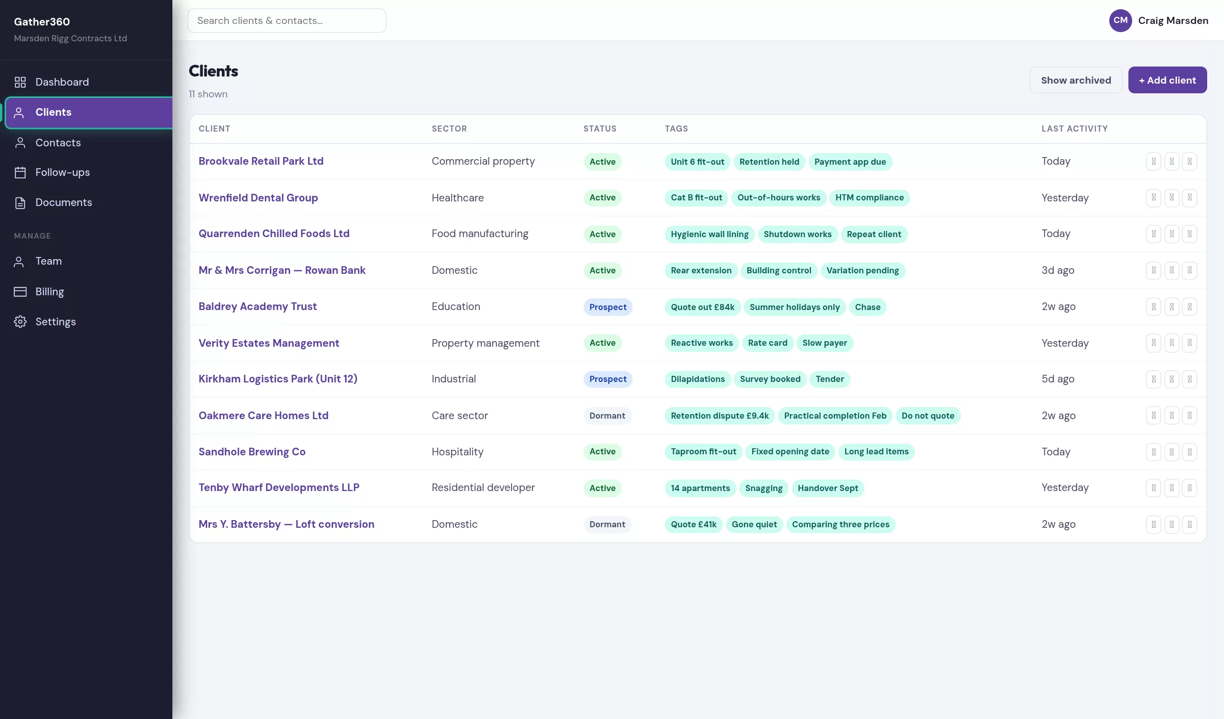This screenshot has width=1224, height=719.
Task: Click the Dashboard grid icon in the sidebar
Action: click(20, 82)
